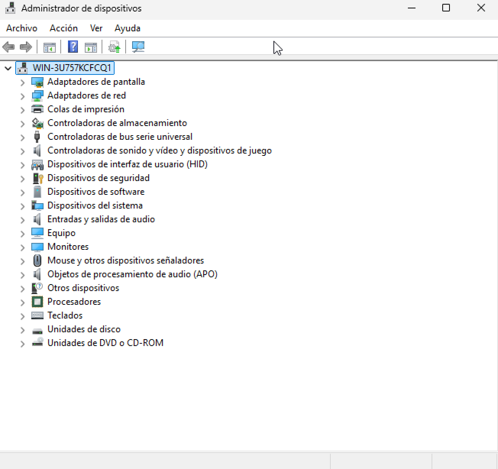Open the Ver menu
The height and width of the screenshot is (469, 498).
[96, 28]
